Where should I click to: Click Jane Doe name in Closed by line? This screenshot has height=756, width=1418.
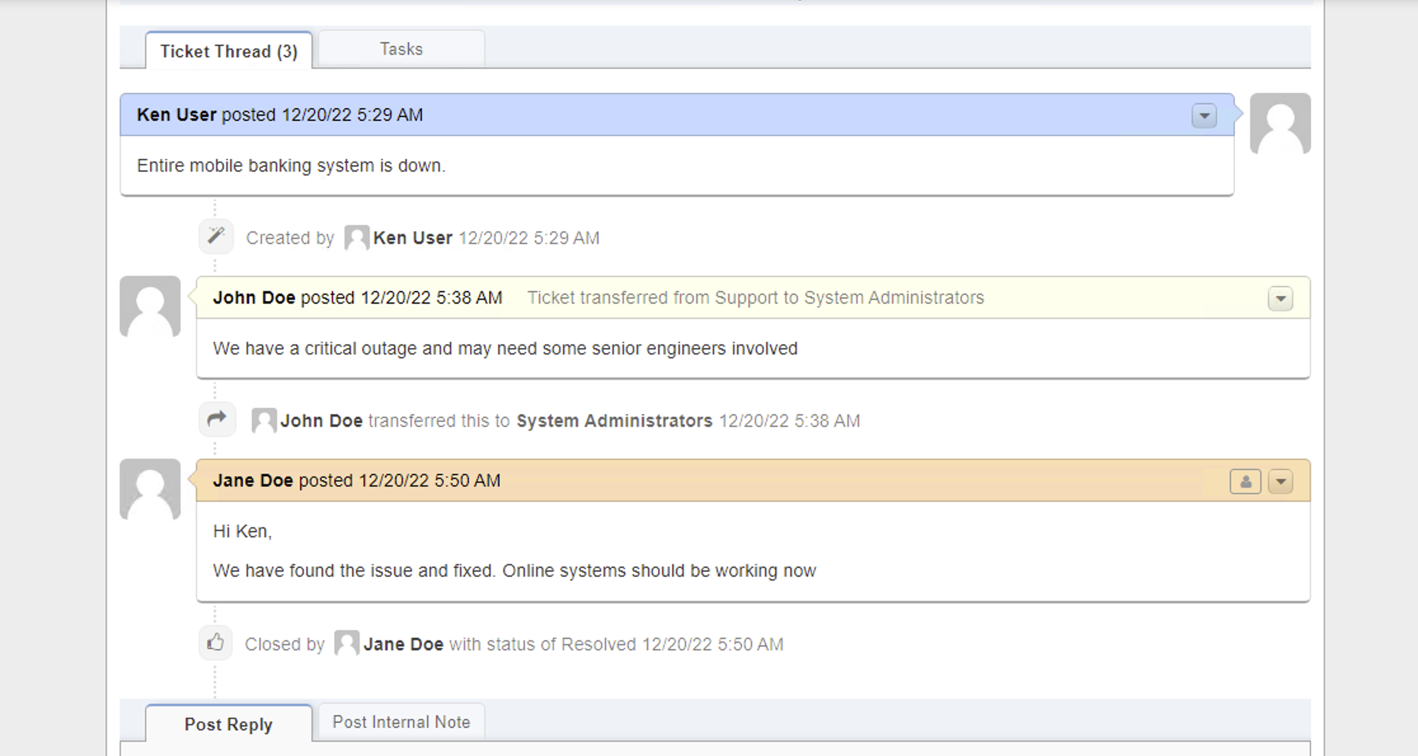(x=403, y=644)
